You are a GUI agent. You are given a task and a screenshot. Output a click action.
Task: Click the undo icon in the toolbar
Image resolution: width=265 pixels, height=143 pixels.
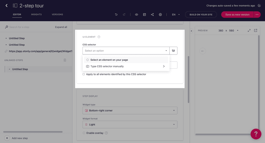point(116,15)
